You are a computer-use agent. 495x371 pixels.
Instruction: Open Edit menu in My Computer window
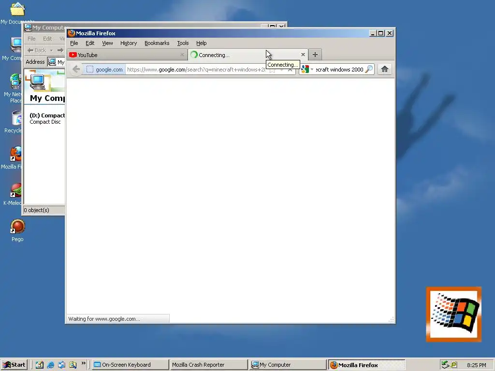(x=47, y=39)
